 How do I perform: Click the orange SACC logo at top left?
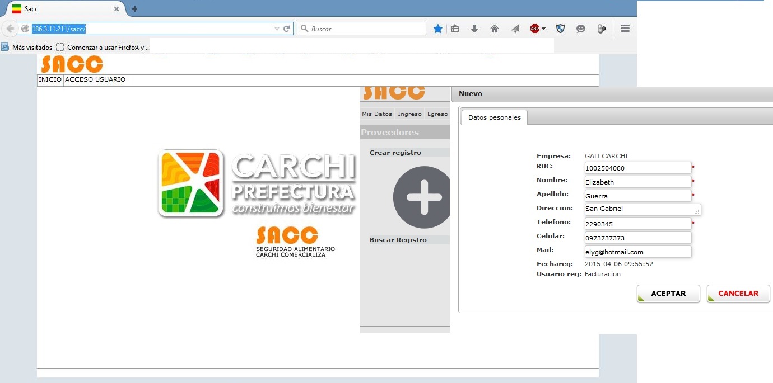(72, 64)
